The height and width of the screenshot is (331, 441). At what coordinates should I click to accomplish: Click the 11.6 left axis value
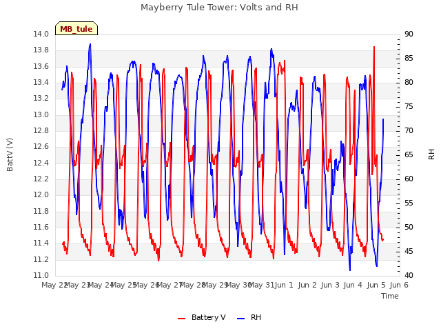coord(41,227)
